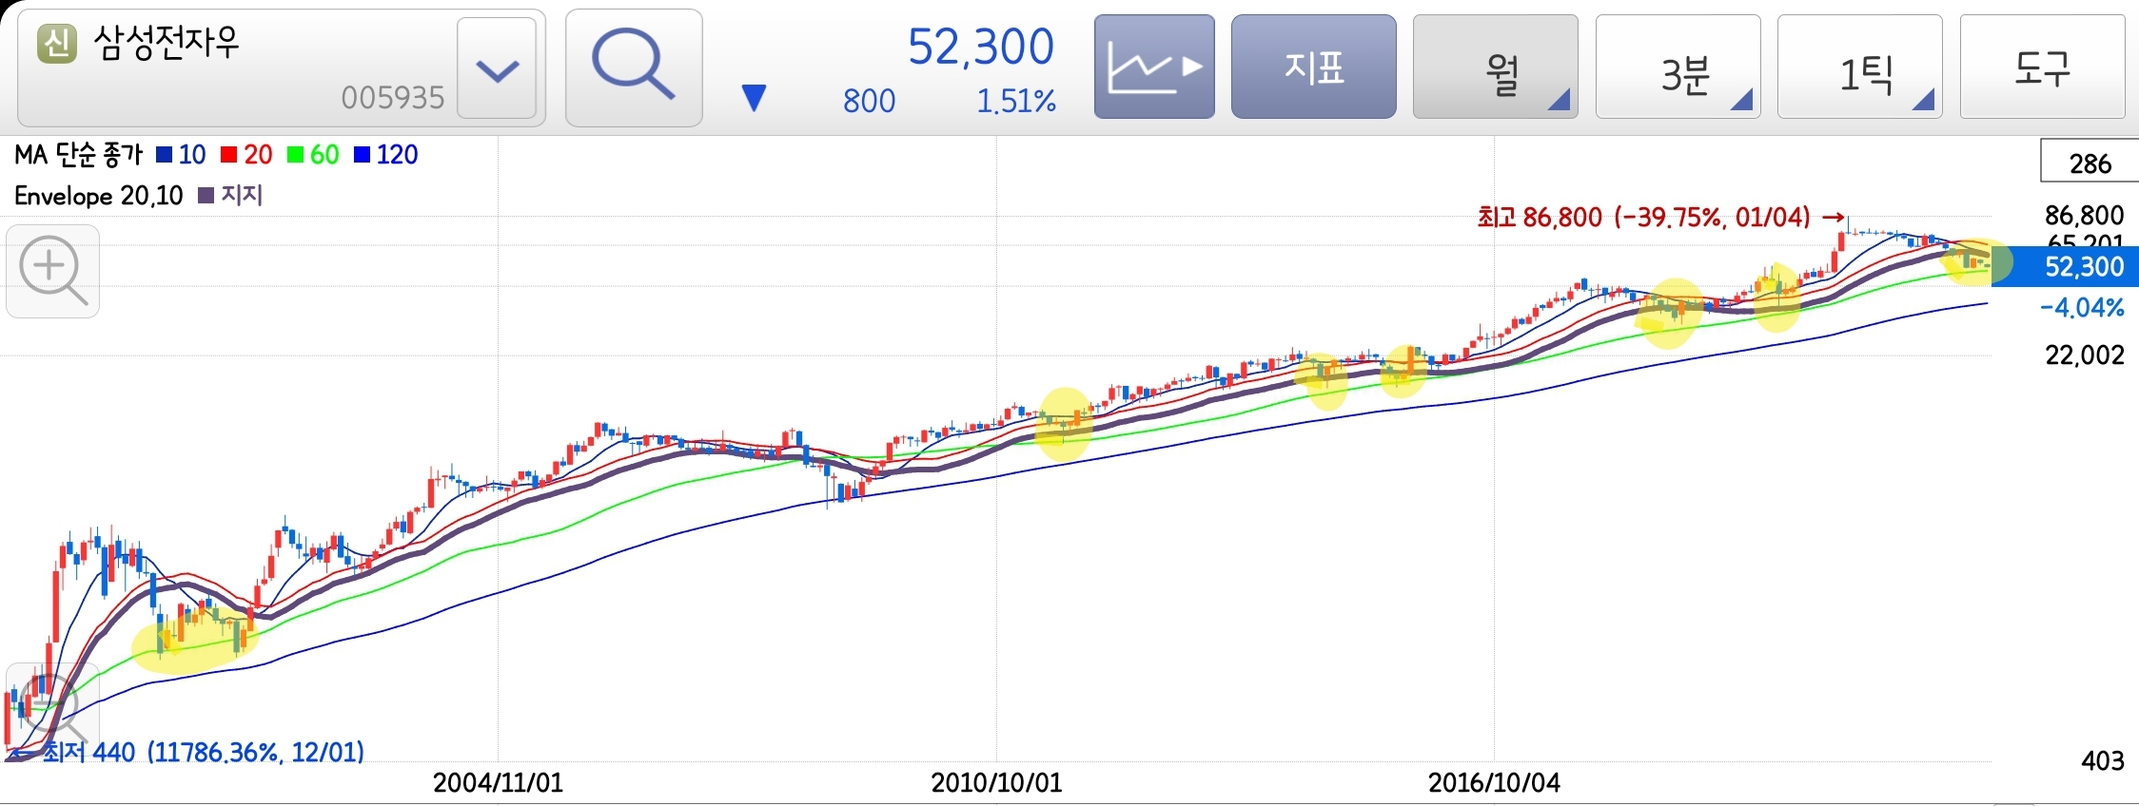Click the current price 52,300 in header
The height and width of the screenshot is (806, 2139).
pos(981,47)
